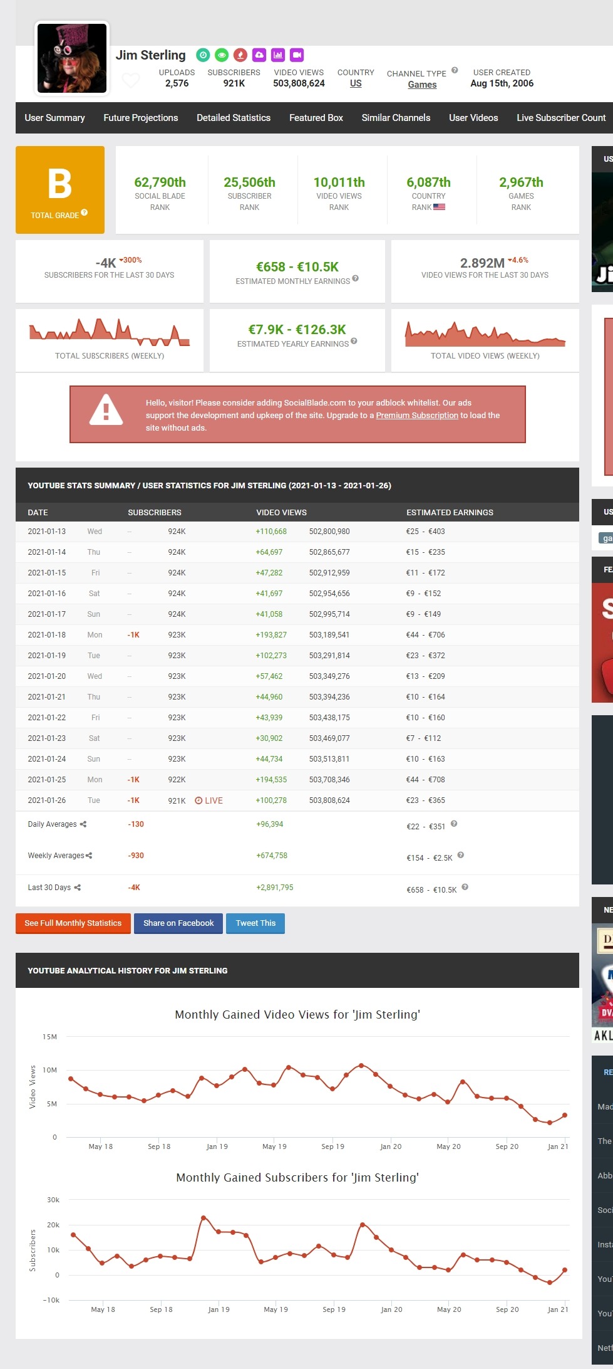This screenshot has height=1369, width=613.
Task: Click the teal clock badge icon
Action: (x=203, y=55)
